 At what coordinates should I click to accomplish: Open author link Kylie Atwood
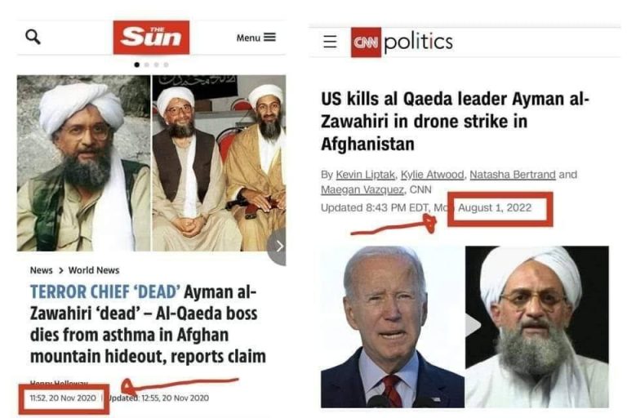(432, 175)
